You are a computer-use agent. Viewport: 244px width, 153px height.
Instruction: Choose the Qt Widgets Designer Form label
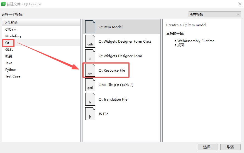(120, 56)
